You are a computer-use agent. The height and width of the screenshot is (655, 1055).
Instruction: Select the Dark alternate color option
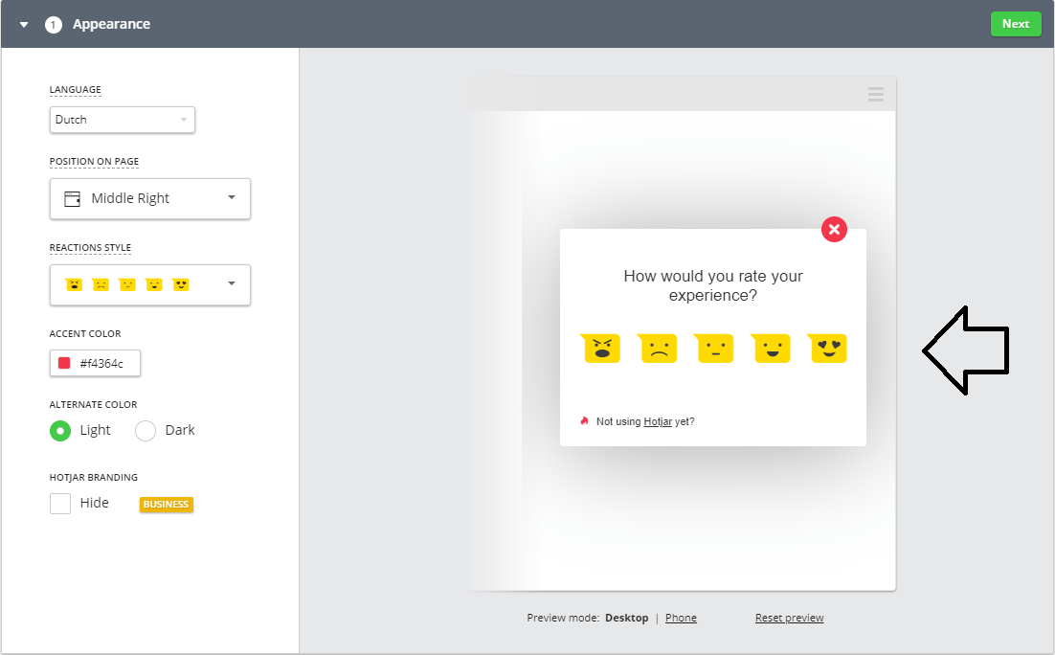tap(145, 430)
